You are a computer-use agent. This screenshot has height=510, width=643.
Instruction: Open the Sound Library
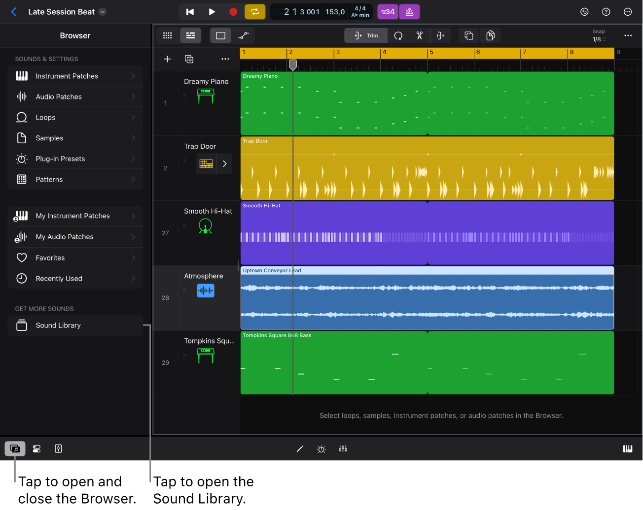coord(75,325)
